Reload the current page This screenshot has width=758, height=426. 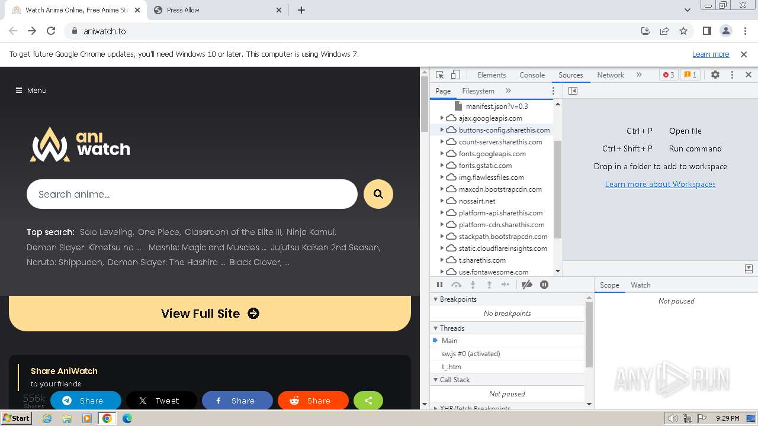(51, 31)
